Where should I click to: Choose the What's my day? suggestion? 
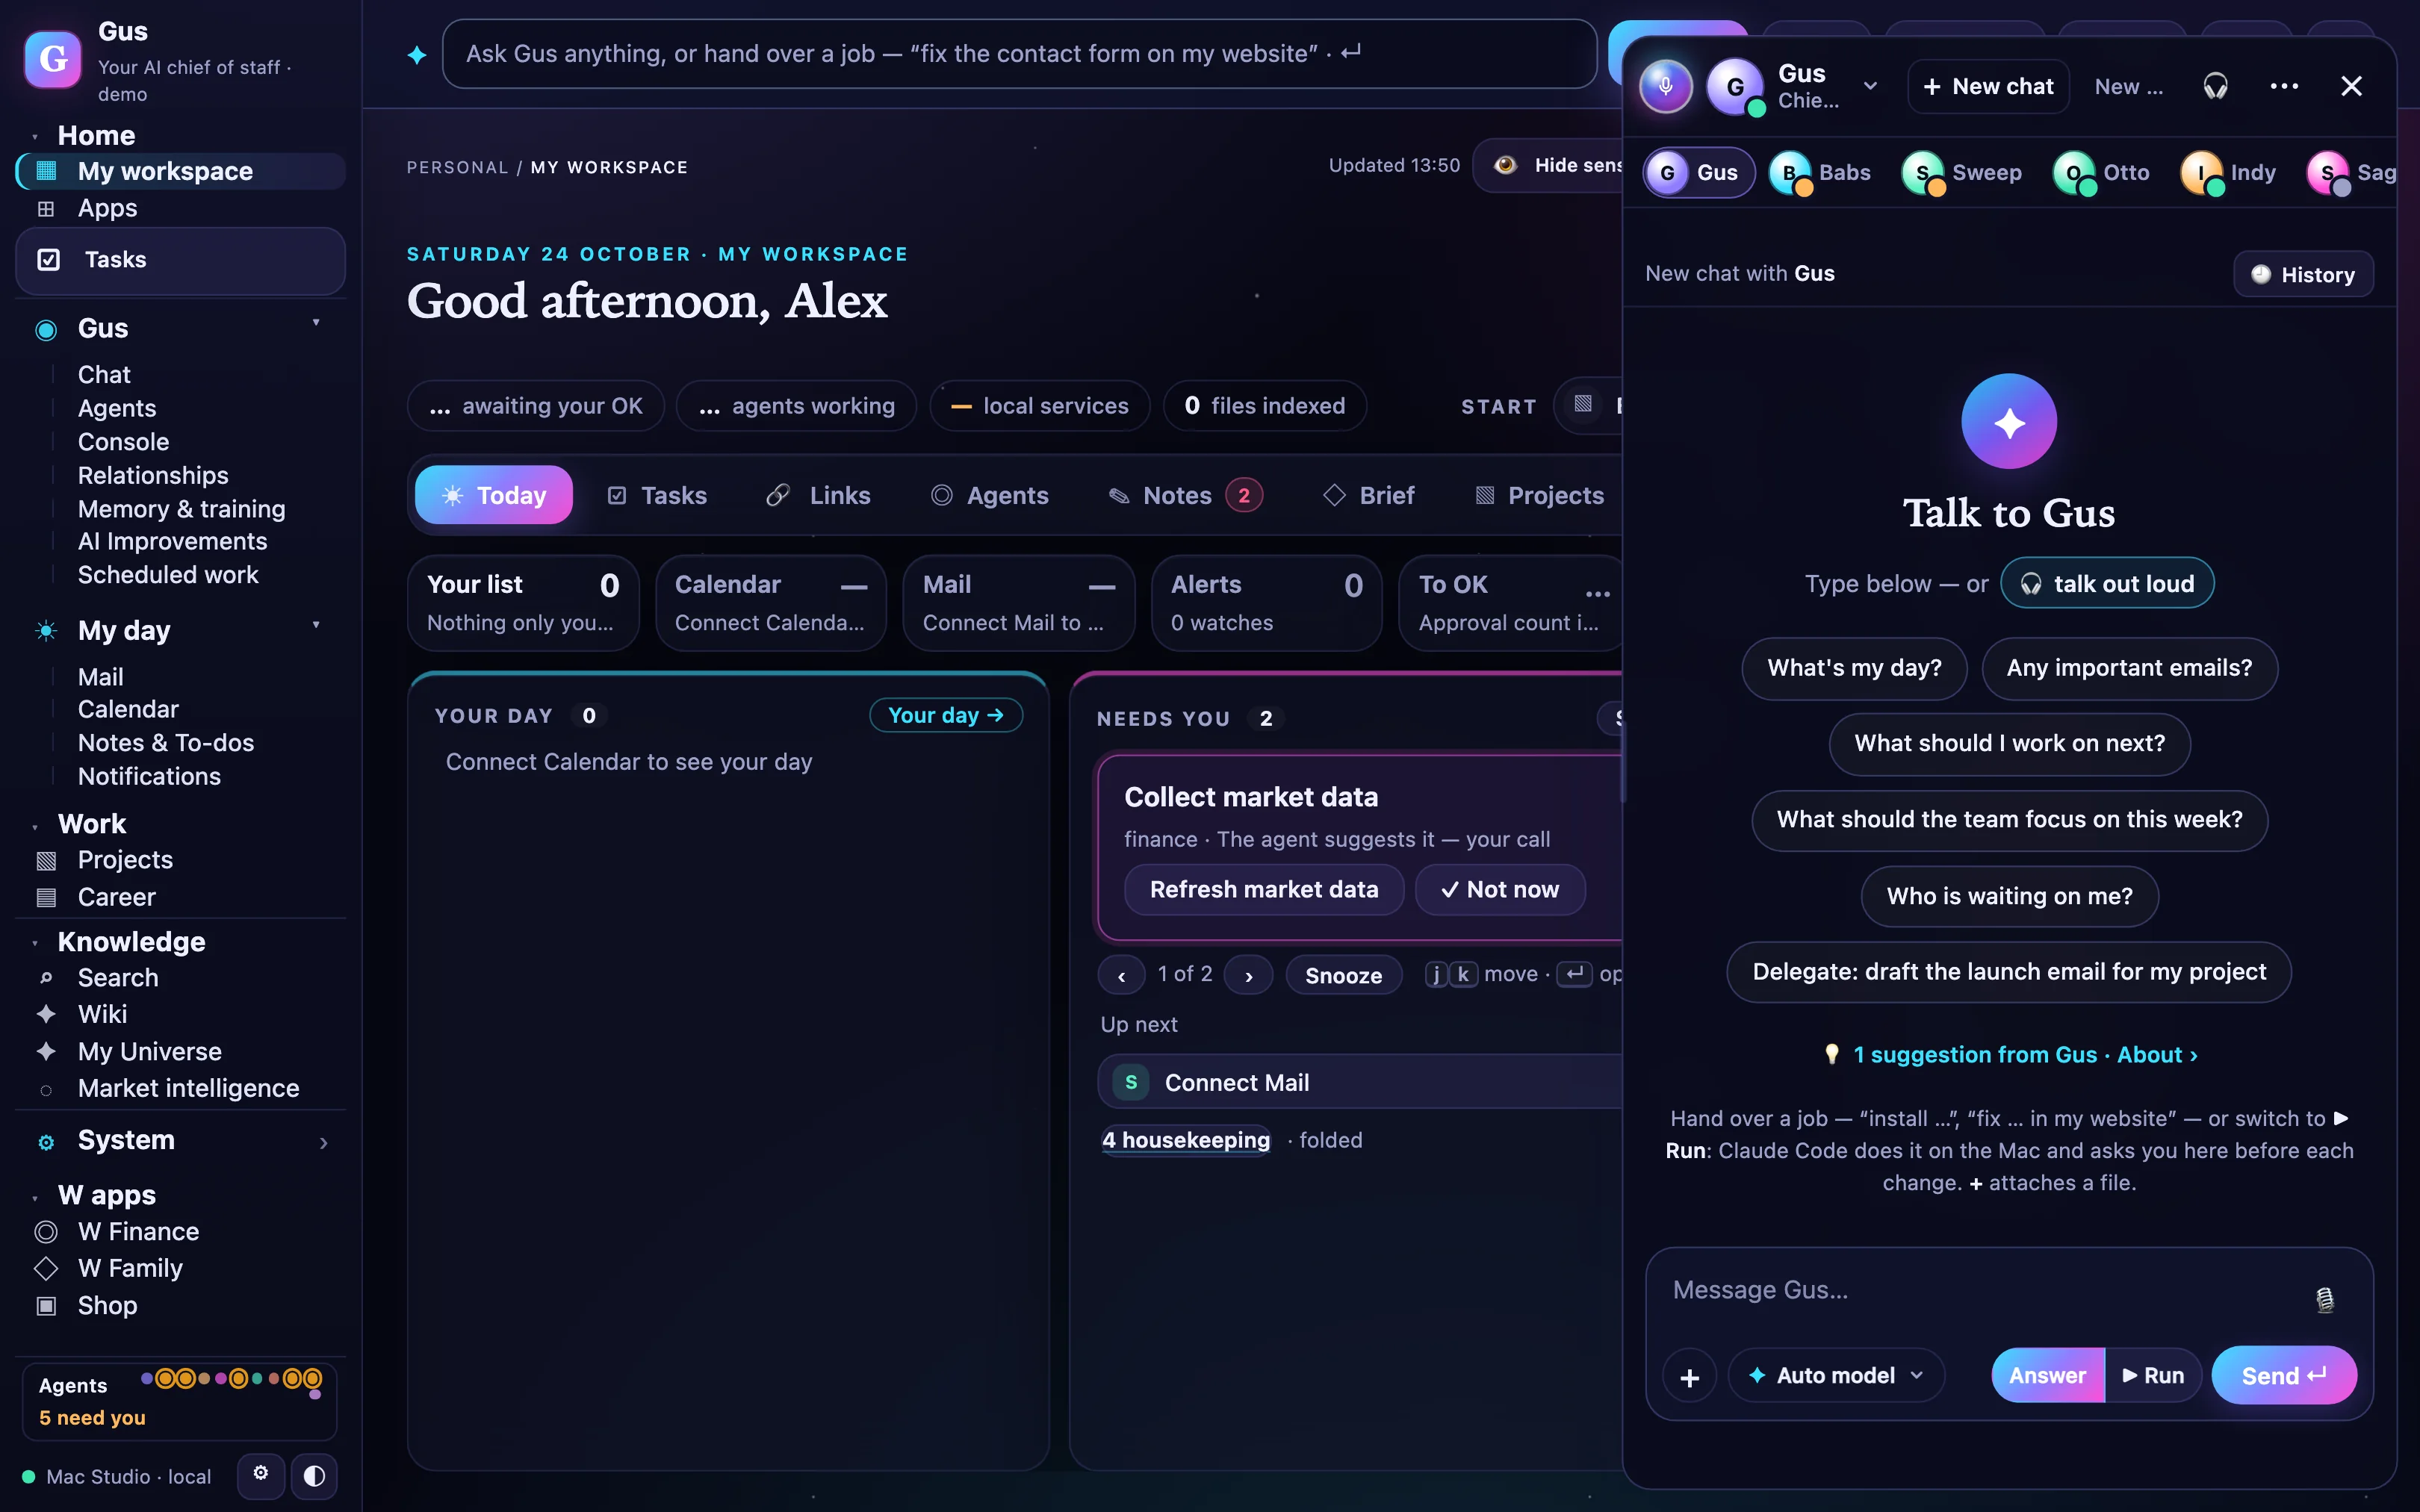click(x=1854, y=668)
